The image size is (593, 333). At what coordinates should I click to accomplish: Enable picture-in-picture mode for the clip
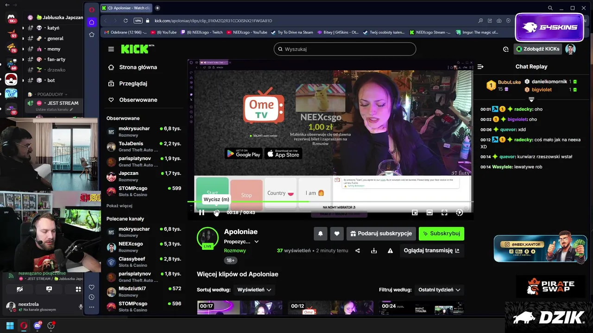415,212
